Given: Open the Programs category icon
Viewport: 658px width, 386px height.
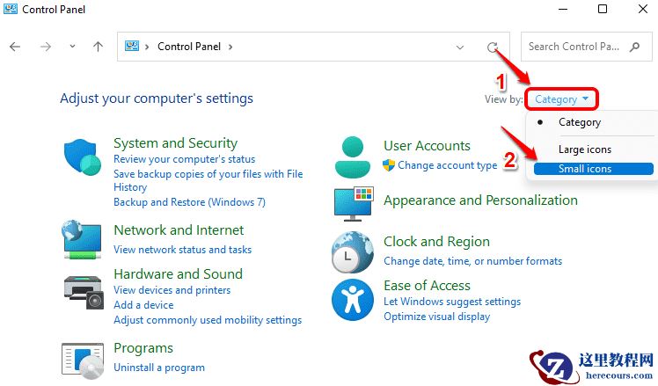Looking at the screenshot, I should coord(83,360).
